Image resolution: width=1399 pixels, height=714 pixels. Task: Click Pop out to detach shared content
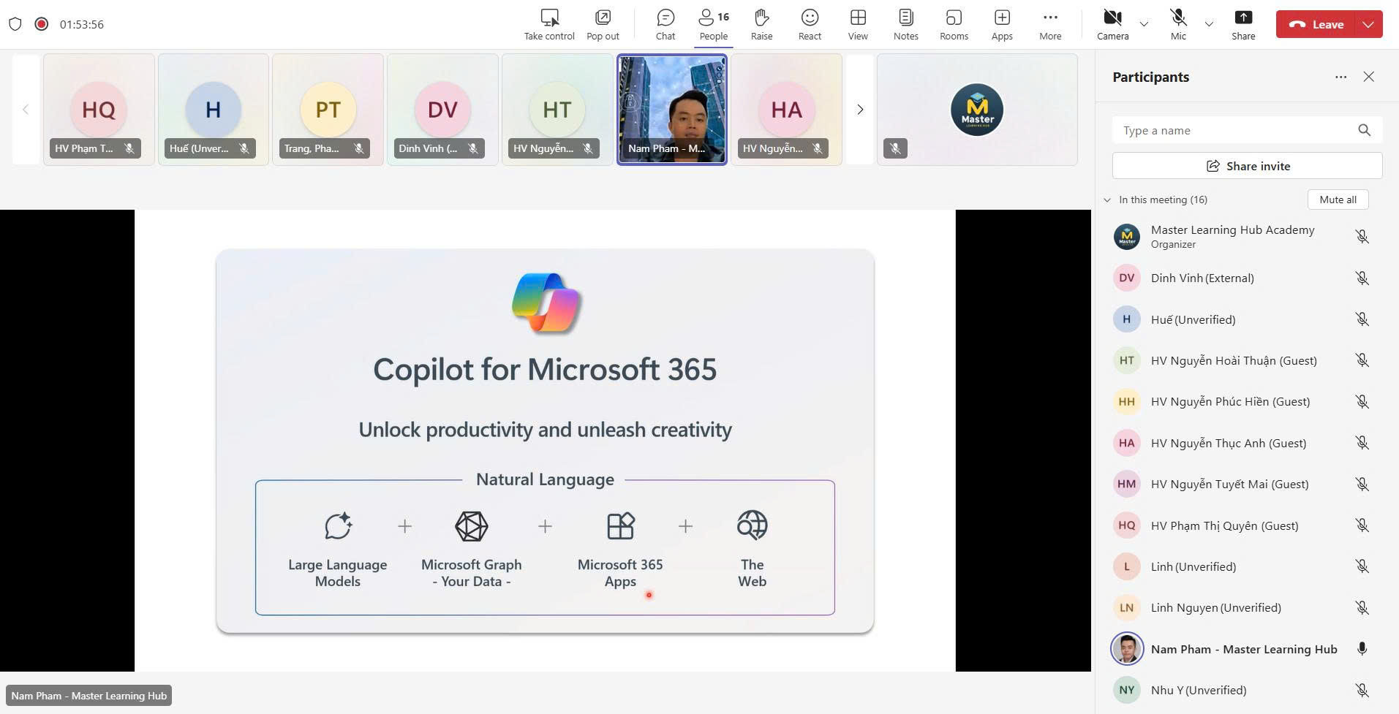[x=603, y=24]
